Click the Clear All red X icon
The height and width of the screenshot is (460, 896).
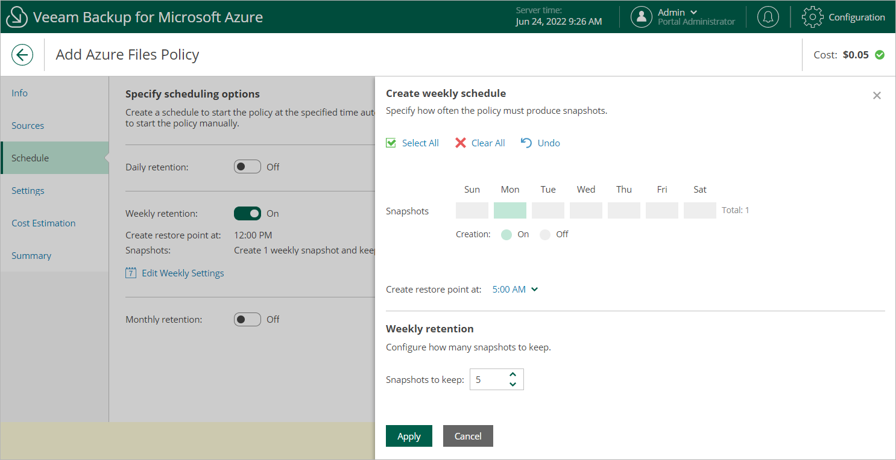click(461, 143)
